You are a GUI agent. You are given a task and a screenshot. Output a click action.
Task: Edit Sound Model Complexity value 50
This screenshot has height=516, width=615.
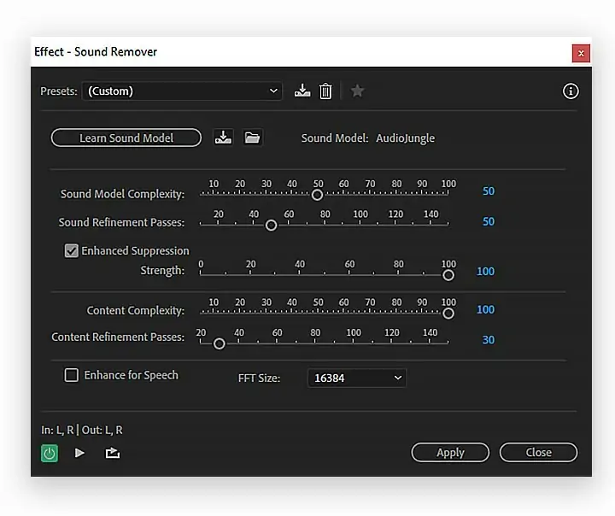489,191
